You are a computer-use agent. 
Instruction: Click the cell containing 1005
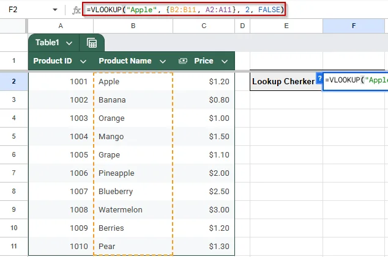pyautogui.click(x=61, y=154)
